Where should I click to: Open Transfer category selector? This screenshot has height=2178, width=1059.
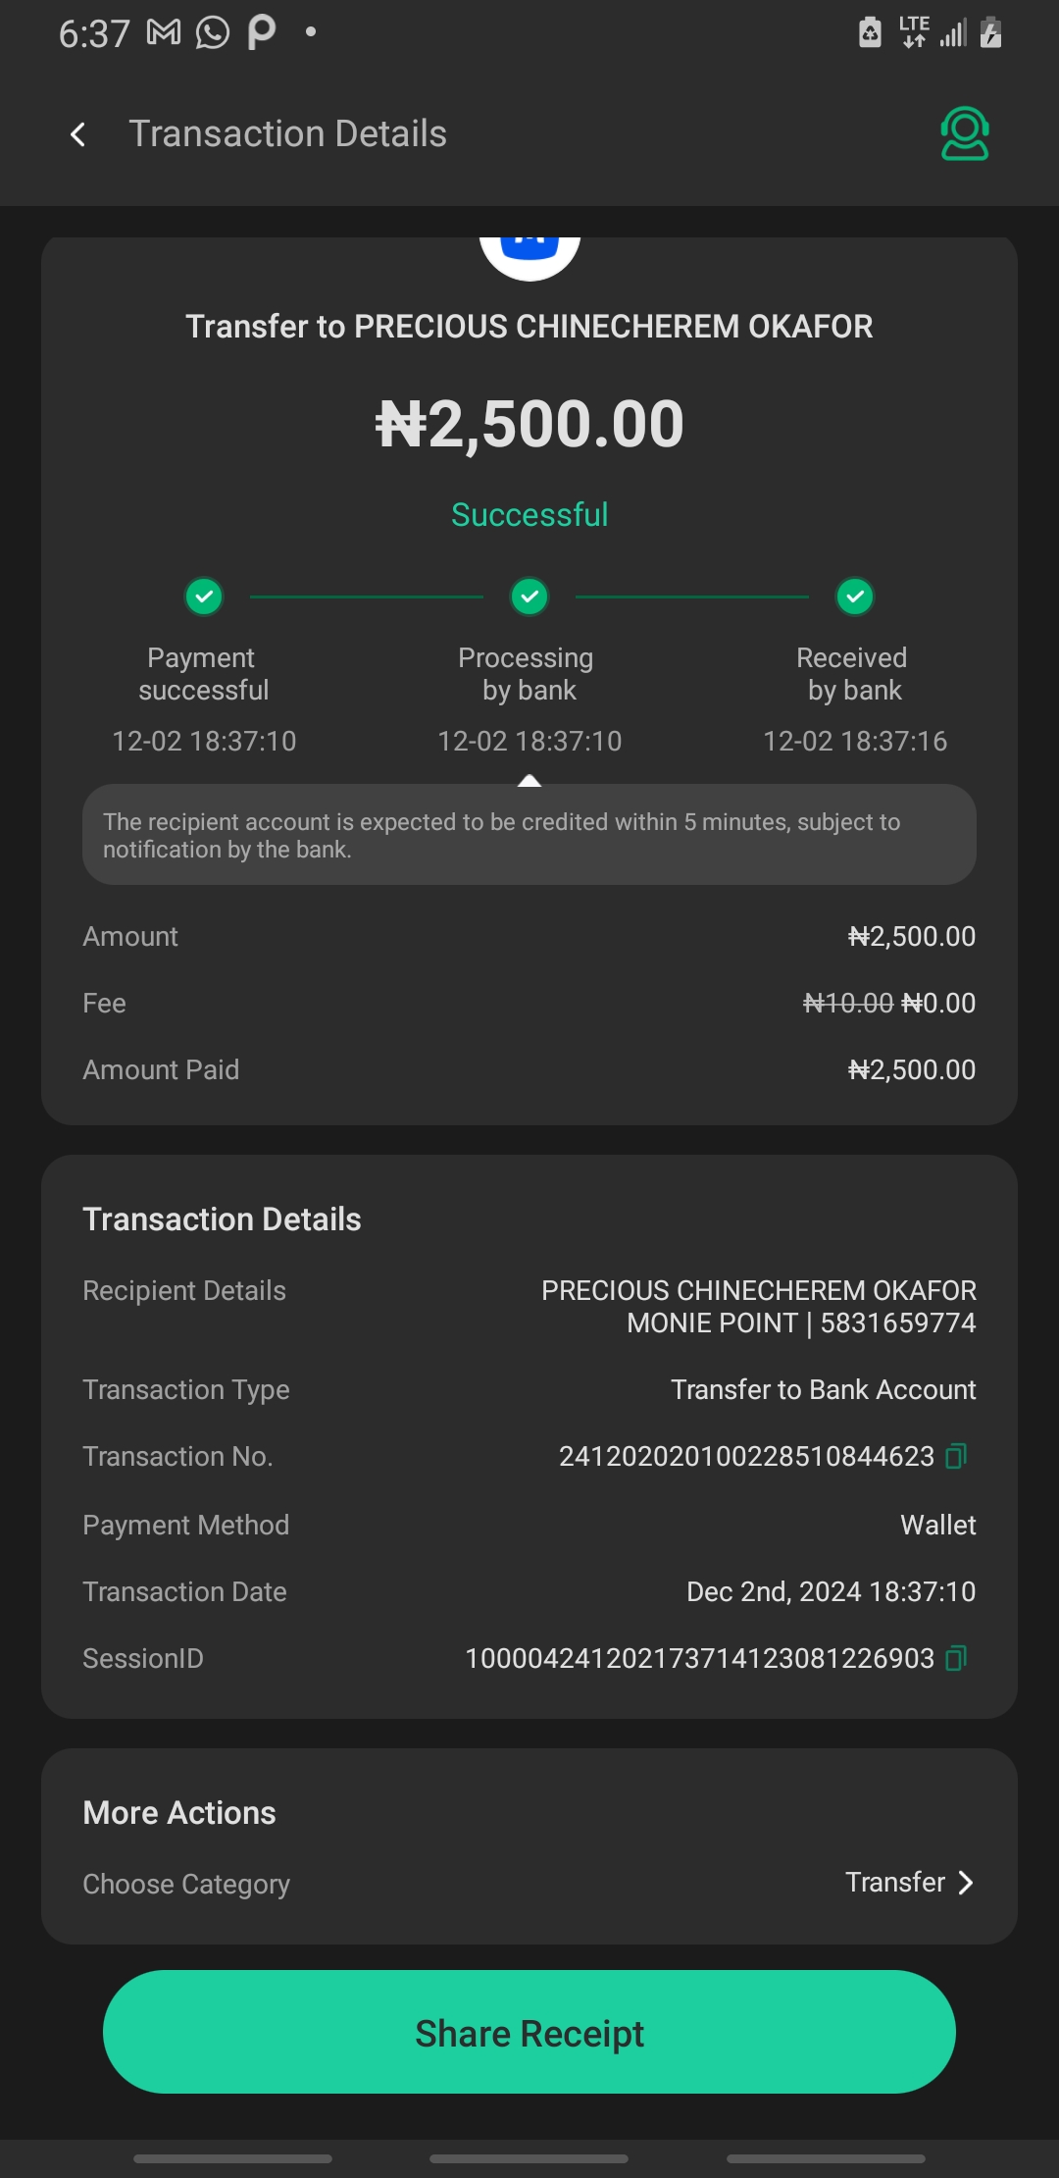(x=895, y=1883)
